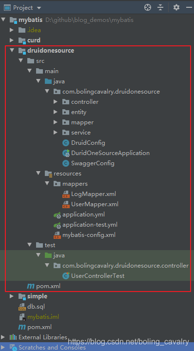The height and width of the screenshot is (351, 194).
Task: Select the .idea folder label
Action: [x=34, y=30]
